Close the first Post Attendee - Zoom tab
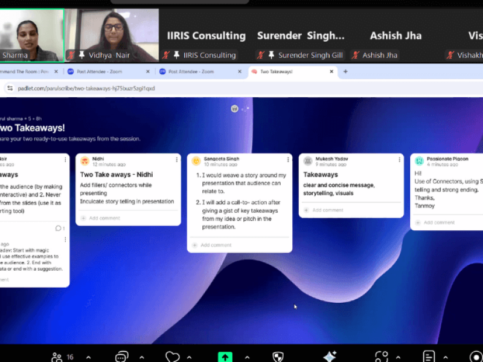This screenshot has height=362, width=483. (x=148, y=71)
